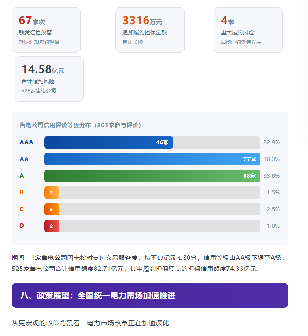The height and width of the screenshot is (336, 308).
Task: Click the orange B rating badge 3
Action: point(52,193)
